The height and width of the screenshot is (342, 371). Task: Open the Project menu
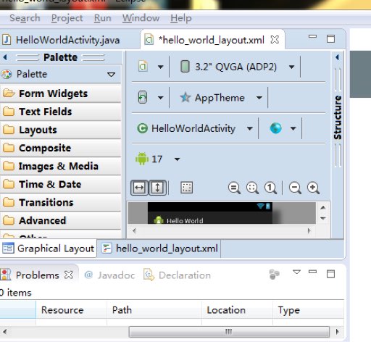point(67,18)
